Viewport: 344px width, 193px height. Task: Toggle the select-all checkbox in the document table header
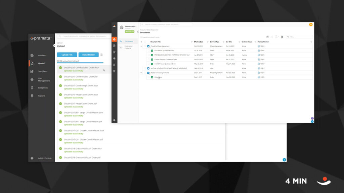(146, 42)
